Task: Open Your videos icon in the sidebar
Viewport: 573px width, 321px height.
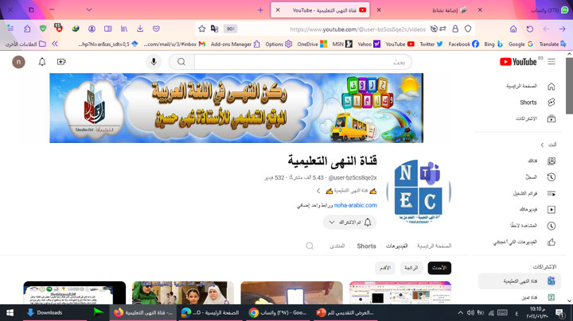Action: (551, 210)
